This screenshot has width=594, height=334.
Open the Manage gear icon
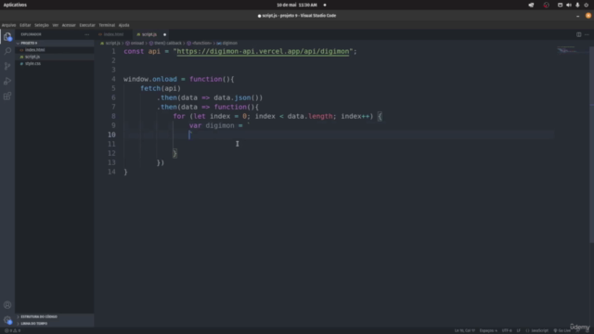(x=7, y=320)
